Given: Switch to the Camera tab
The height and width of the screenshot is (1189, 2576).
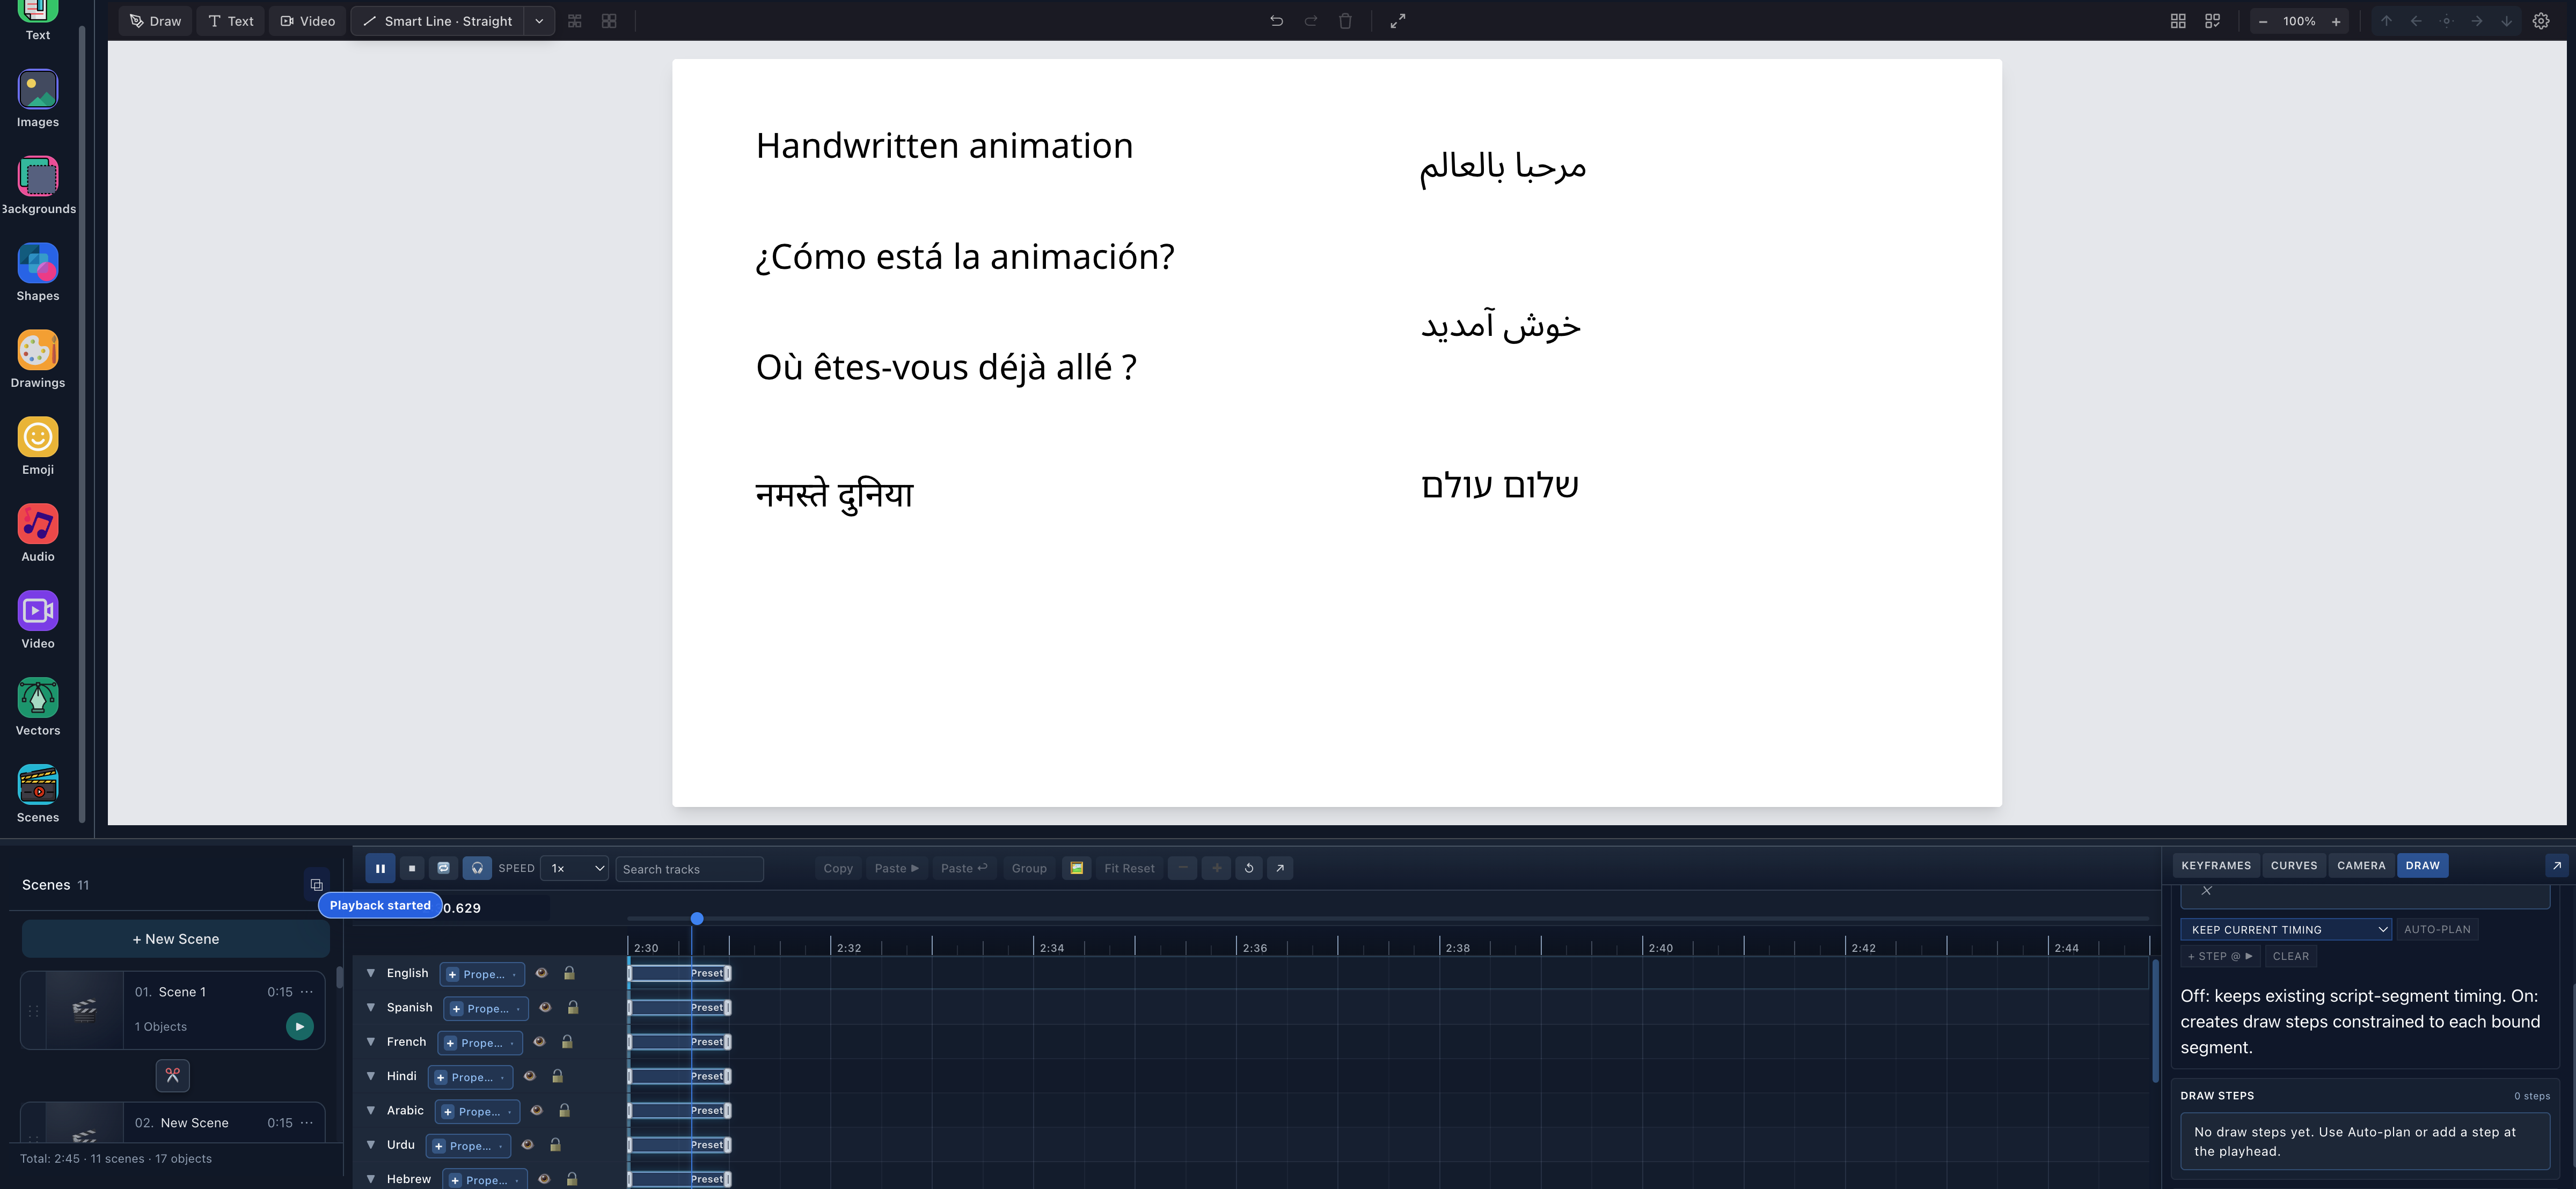Looking at the screenshot, I should [2361, 865].
